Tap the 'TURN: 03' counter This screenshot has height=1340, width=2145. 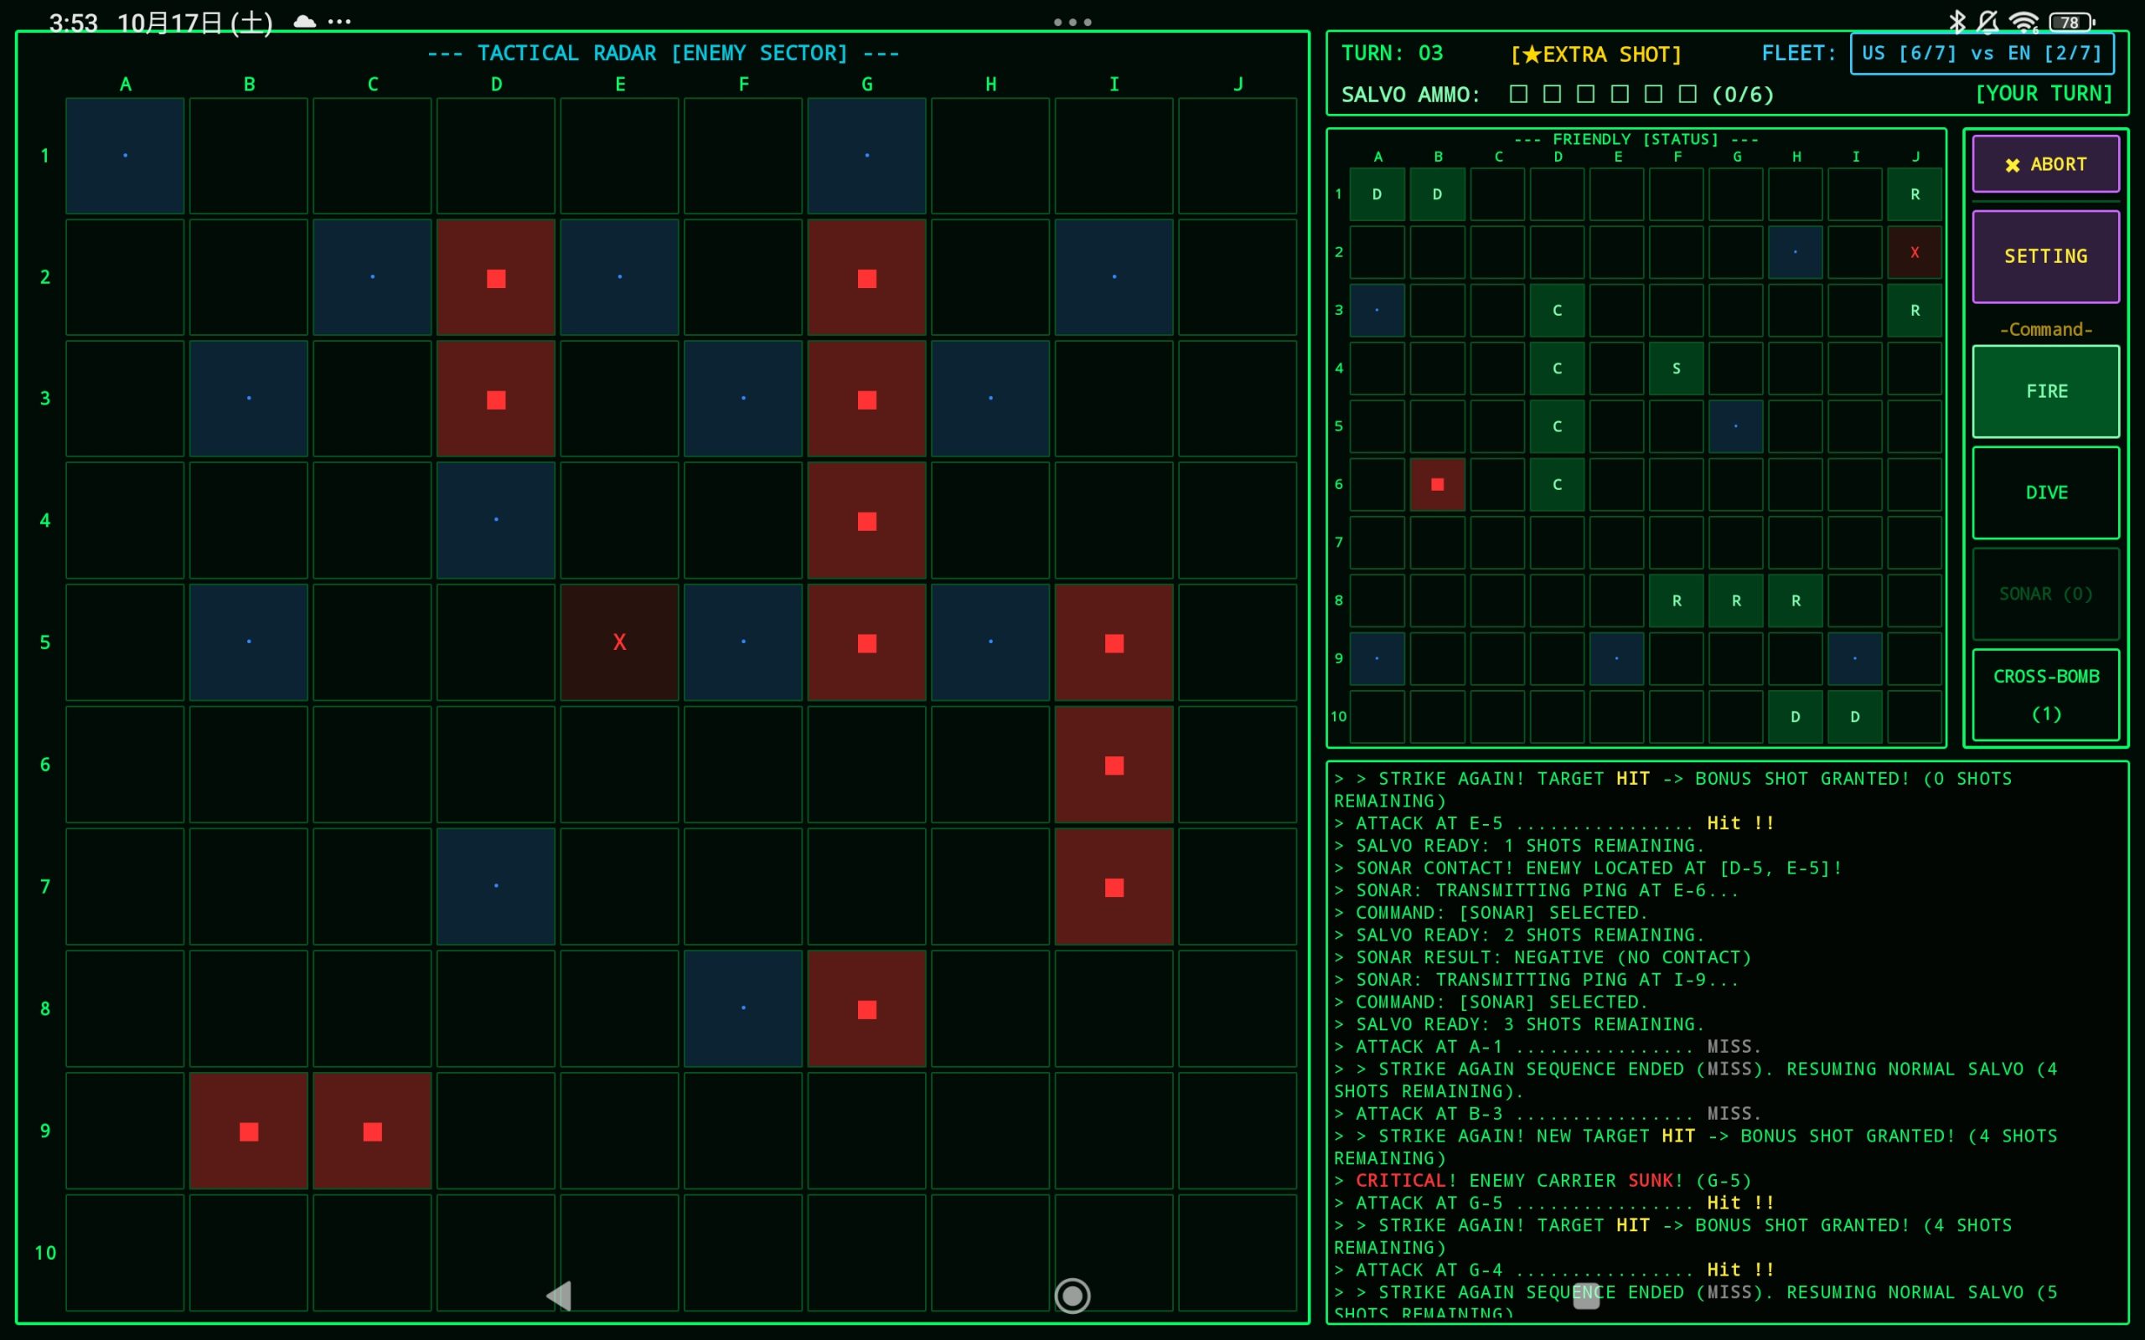click(x=1392, y=53)
